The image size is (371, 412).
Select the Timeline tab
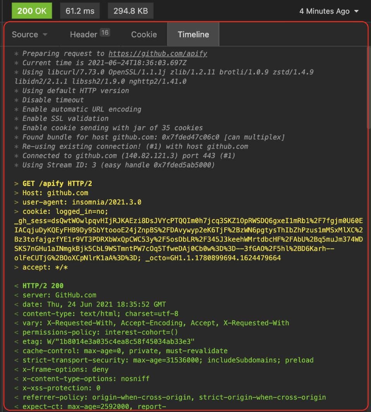(x=193, y=34)
